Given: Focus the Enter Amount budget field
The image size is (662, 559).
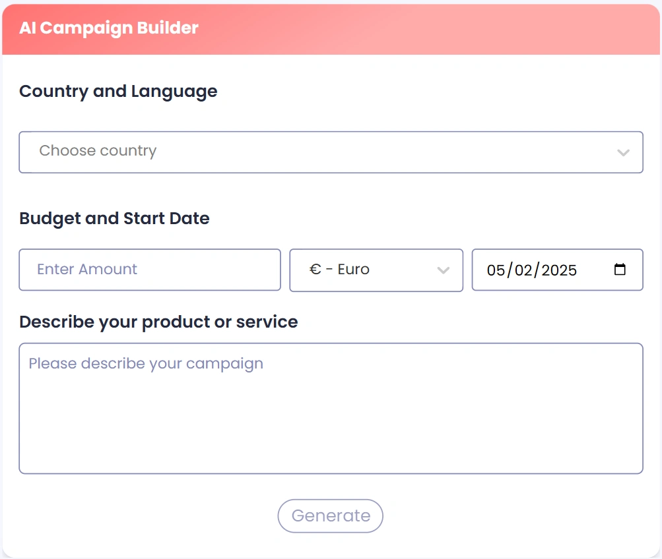Looking at the screenshot, I should pos(150,270).
